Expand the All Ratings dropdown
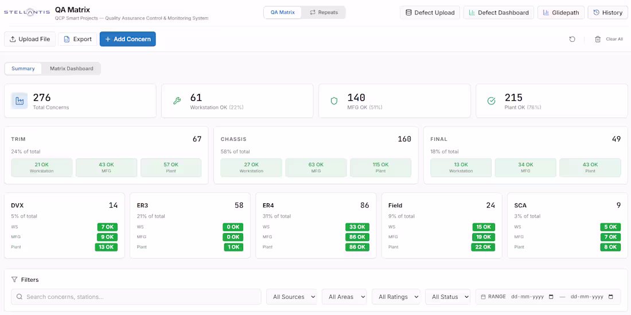 click(x=396, y=297)
